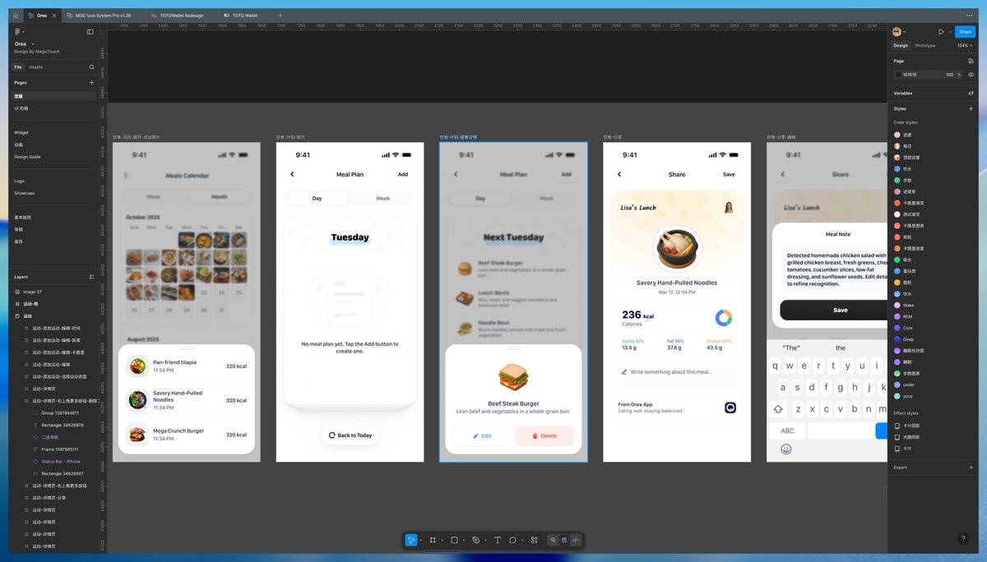Click the Figma home icon
This screenshot has width=987, height=562.
click(x=15, y=16)
